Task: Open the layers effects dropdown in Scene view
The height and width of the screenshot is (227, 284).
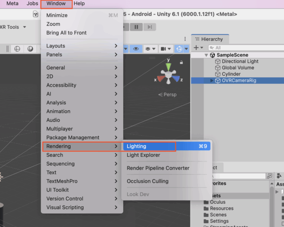Action: click(150, 49)
